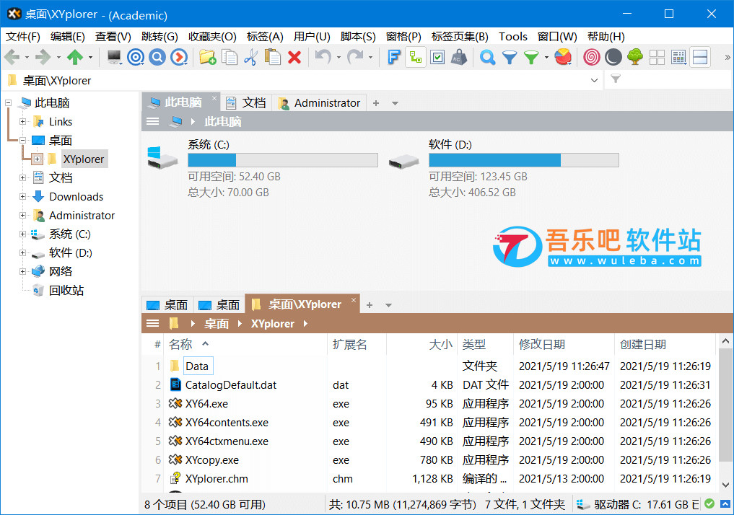Image resolution: width=734 pixels, height=515 pixels.
Task: Click the Redo arrow icon
Action: click(355, 58)
